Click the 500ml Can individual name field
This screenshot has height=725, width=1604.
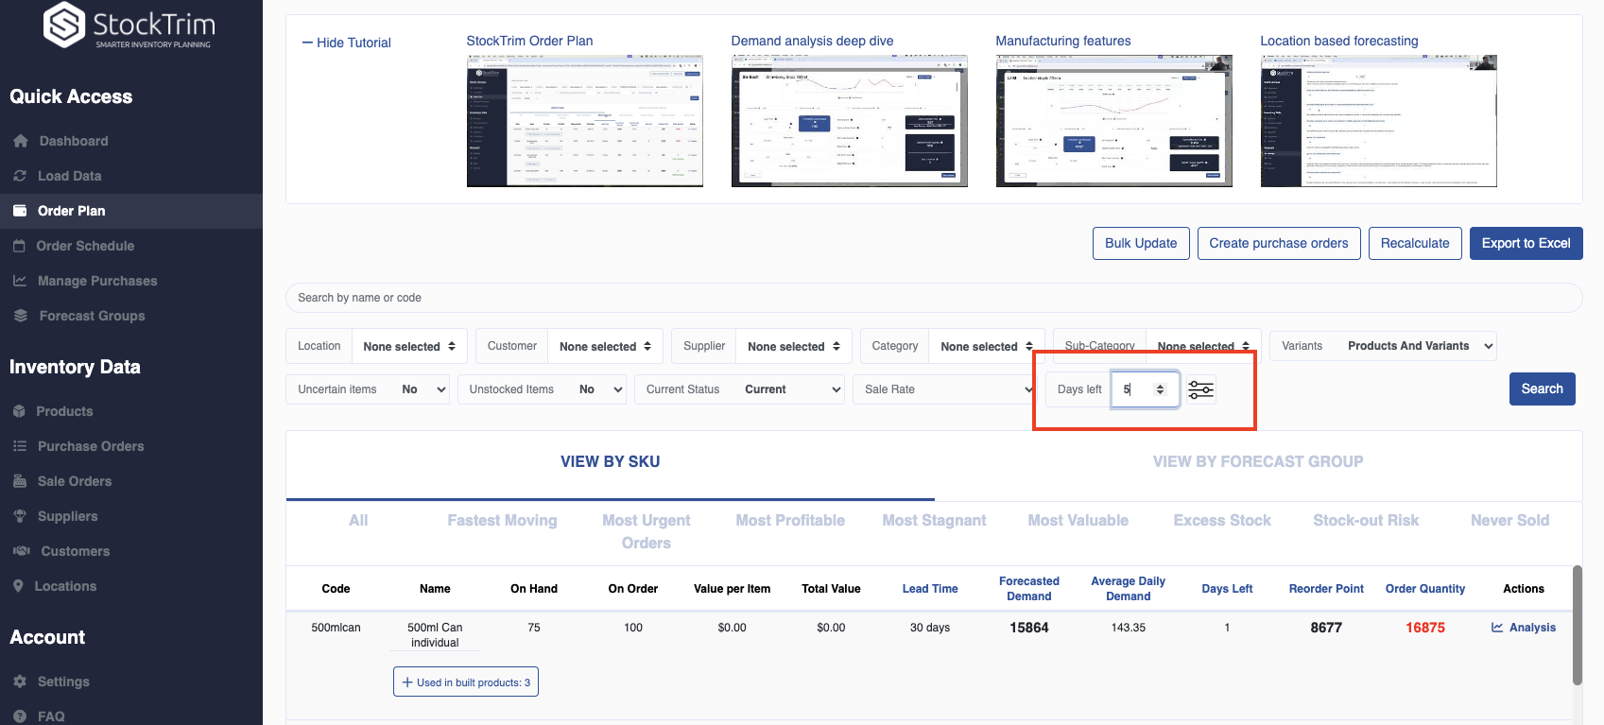[435, 635]
